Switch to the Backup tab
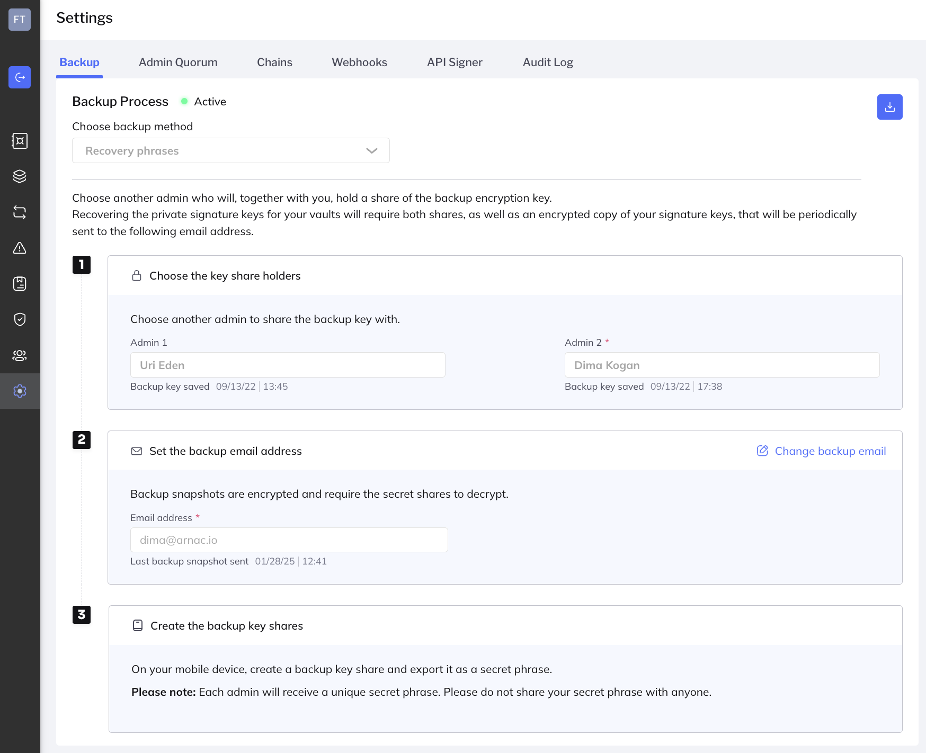Screen dimensions: 926x753 coord(79,62)
